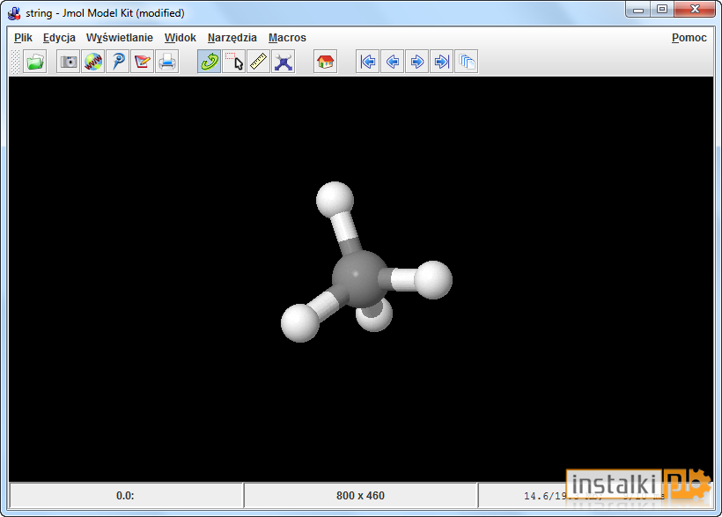Click the toolbar drag handle grip
The width and height of the screenshot is (722, 517).
tap(16, 62)
